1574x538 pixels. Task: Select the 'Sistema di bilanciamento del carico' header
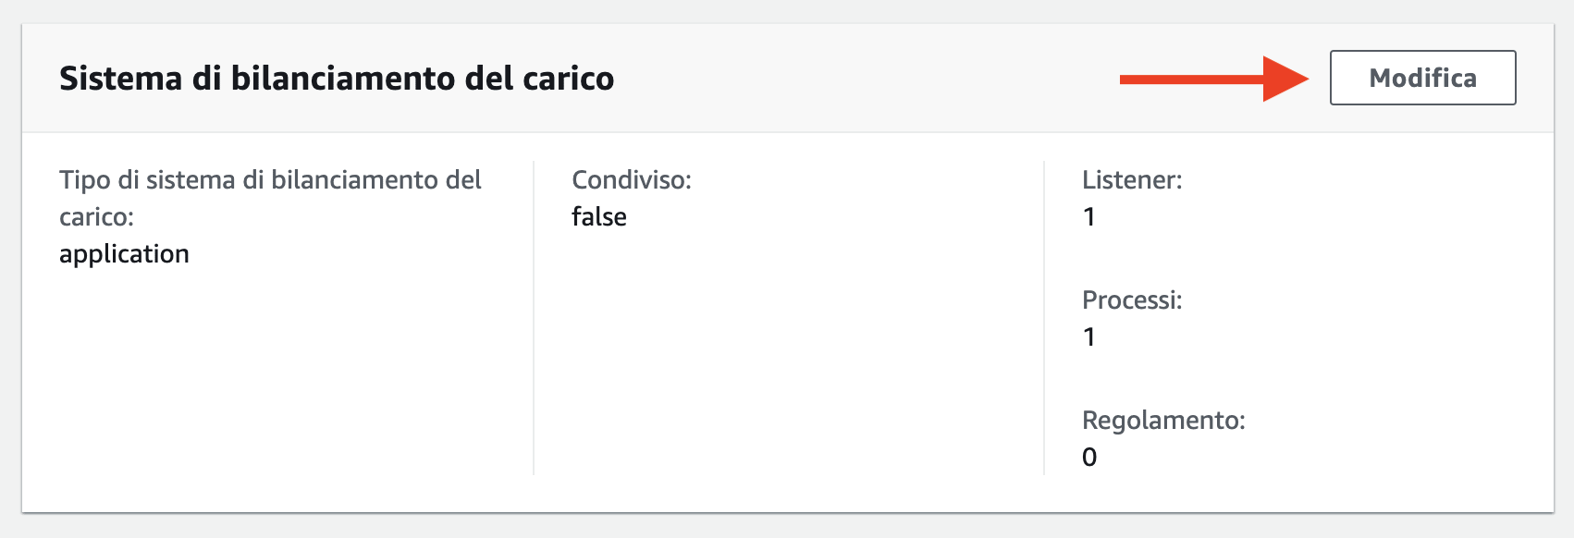tap(336, 79)
